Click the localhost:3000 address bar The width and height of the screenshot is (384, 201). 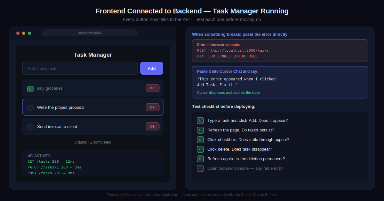click(x=90, y=33)
